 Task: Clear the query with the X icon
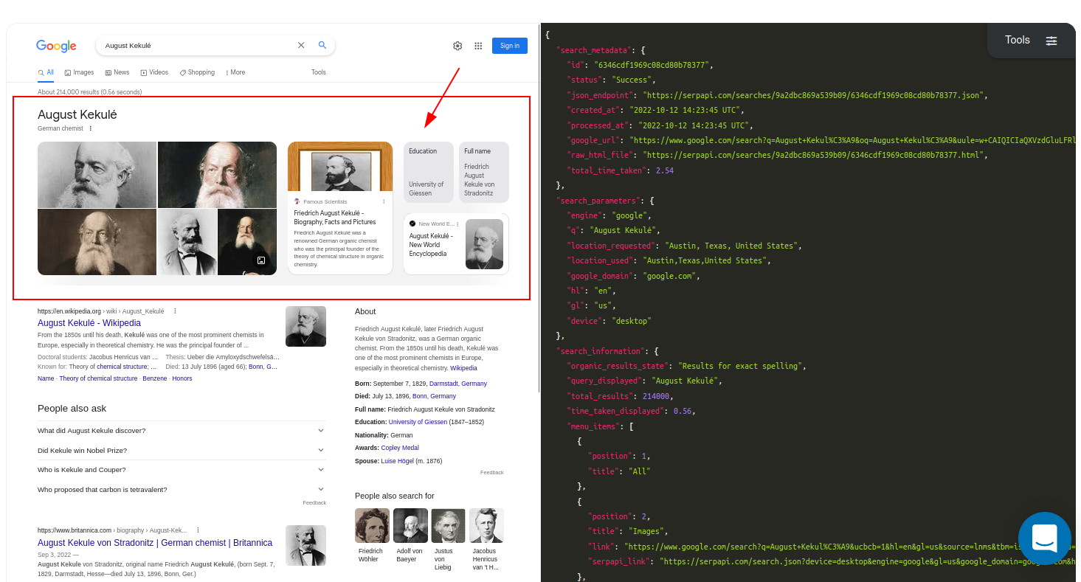click(x=301, y=45)
